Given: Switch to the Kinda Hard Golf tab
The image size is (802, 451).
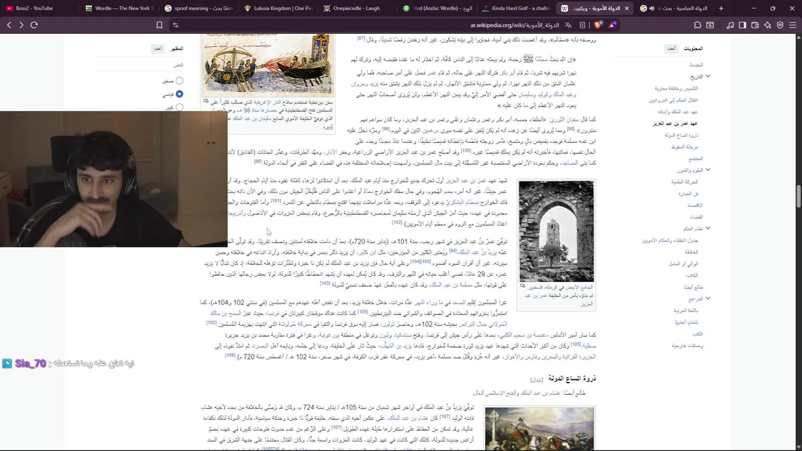Looking at the screenshot, I should [x=517, y=8].
